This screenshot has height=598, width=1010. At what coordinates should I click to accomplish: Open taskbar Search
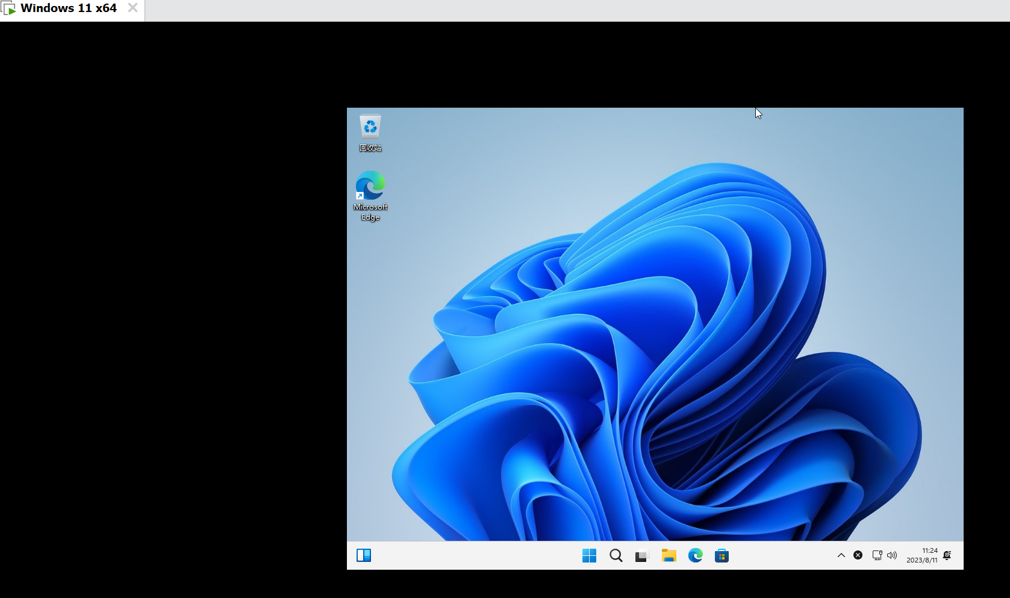pos(616,555)
